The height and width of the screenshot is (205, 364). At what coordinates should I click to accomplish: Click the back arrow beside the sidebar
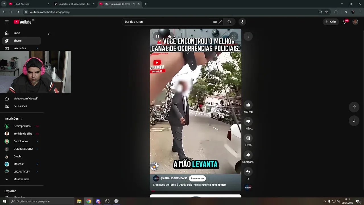pyautogui.click(x=49, y=34)
